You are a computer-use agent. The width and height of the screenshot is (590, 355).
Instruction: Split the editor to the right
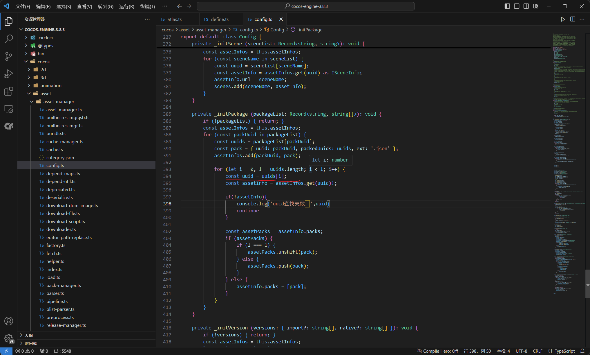point(573,19)
